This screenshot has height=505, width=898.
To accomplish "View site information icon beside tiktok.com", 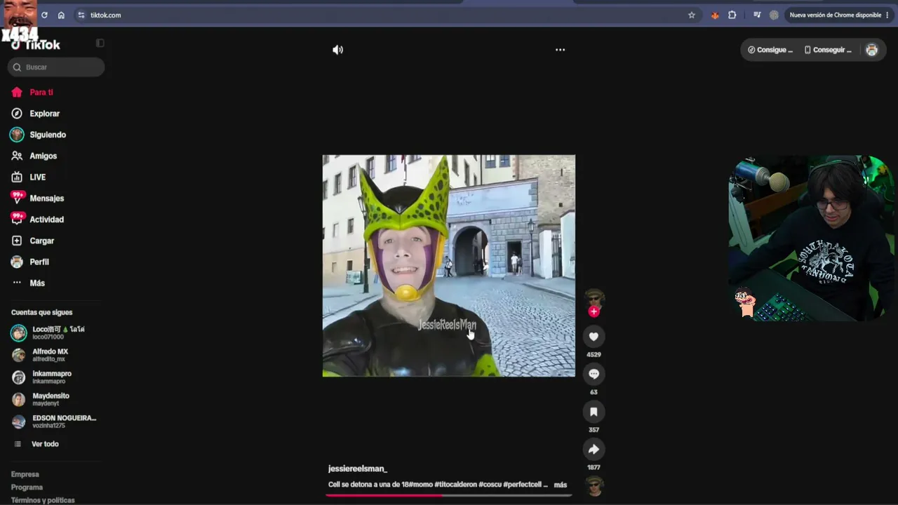I will tap(81, 15).
